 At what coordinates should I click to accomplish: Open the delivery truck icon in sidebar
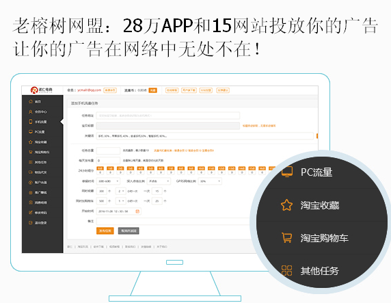point(31,172)
